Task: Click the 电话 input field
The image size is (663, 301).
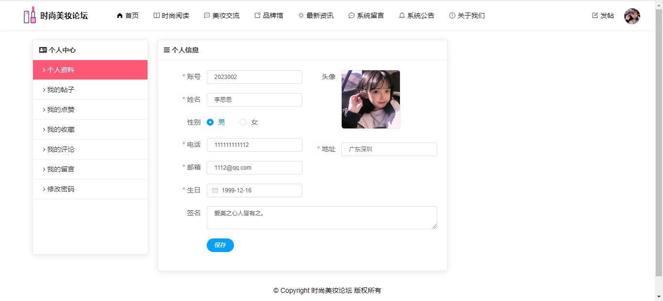Action: (254, 145)
